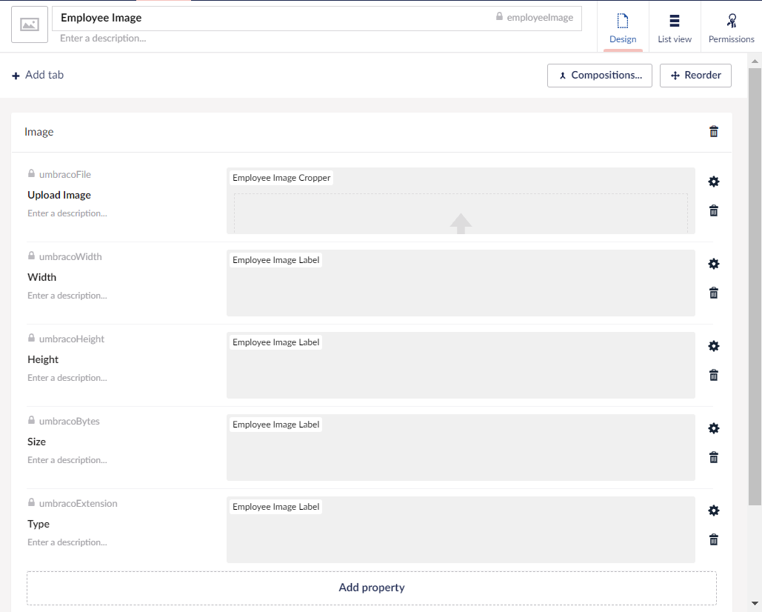
Task: Click the vertical scrollbar down arrow
Action: pos(755,603)
